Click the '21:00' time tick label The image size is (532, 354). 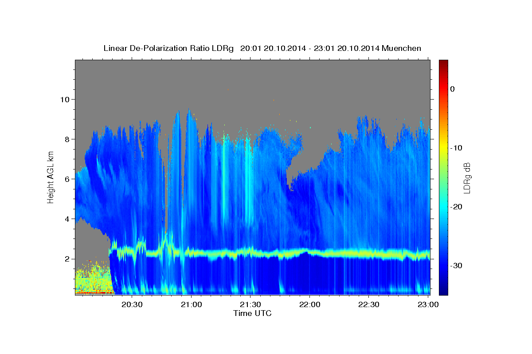(x=191, y=304)
